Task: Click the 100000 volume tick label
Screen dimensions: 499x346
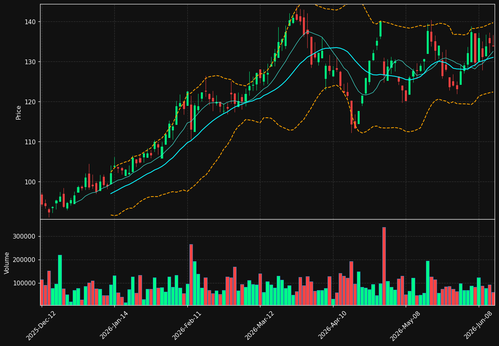Action: [25, 283]
